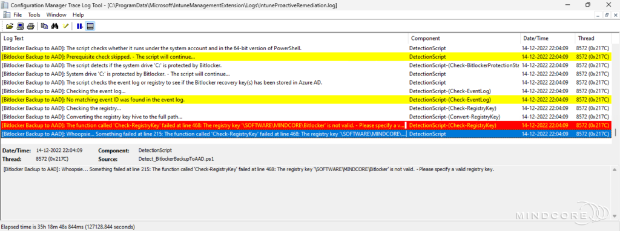The width and height of the screenshot is (620, 231).
Task: Select the 'No matching event ID was found' row
Action: click(306, 100)
